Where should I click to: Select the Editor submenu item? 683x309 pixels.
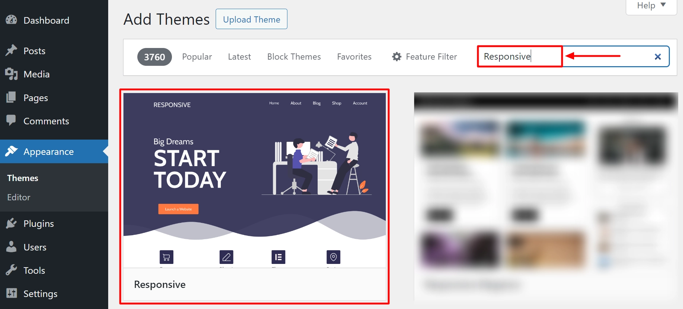[x=19, y=197]
